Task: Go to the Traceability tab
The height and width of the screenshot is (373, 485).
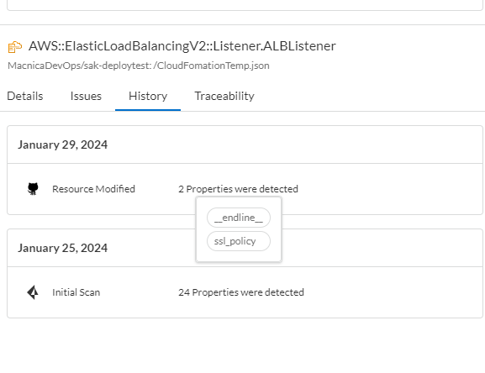Action: pos(224,96)
